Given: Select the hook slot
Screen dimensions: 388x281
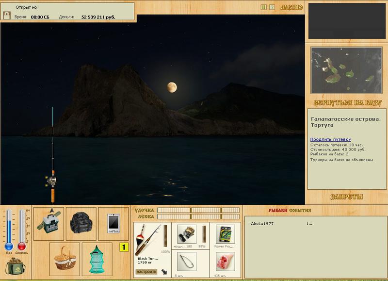Looking at the screenshot, I should click(186, 262).
